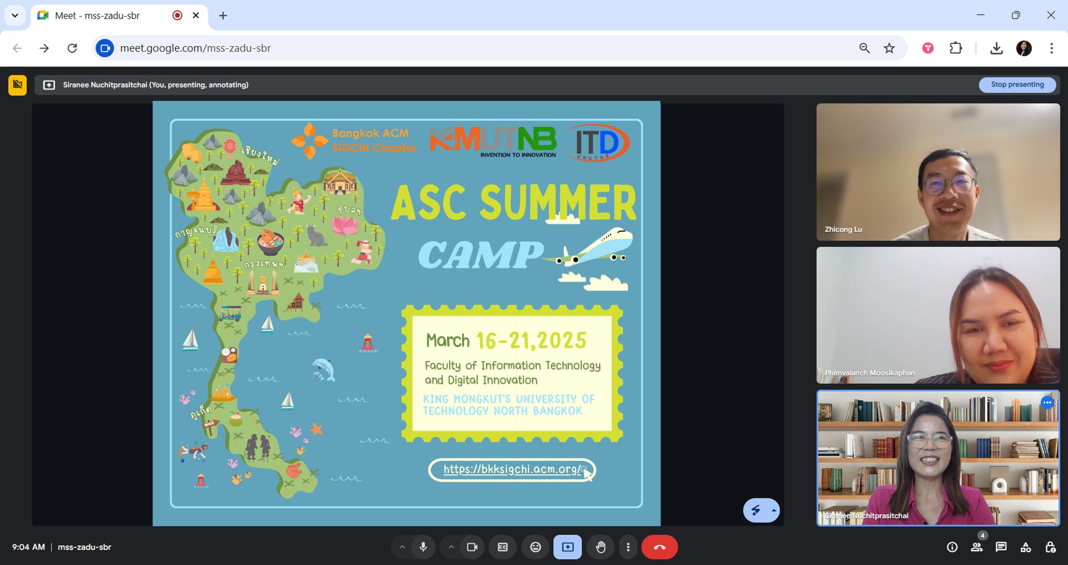This screenshot has width=1068, height=565.
Task: Open the Chrome three-dot menu
Action: [x=1051, y=48]
